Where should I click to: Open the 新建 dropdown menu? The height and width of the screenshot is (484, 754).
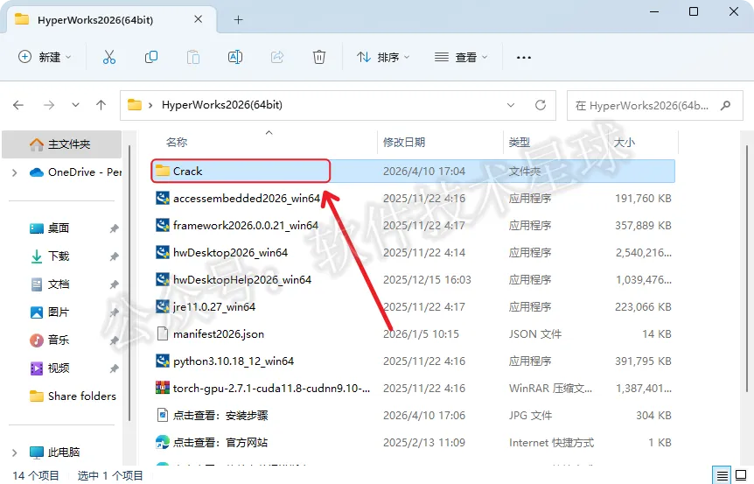[45, 57]
